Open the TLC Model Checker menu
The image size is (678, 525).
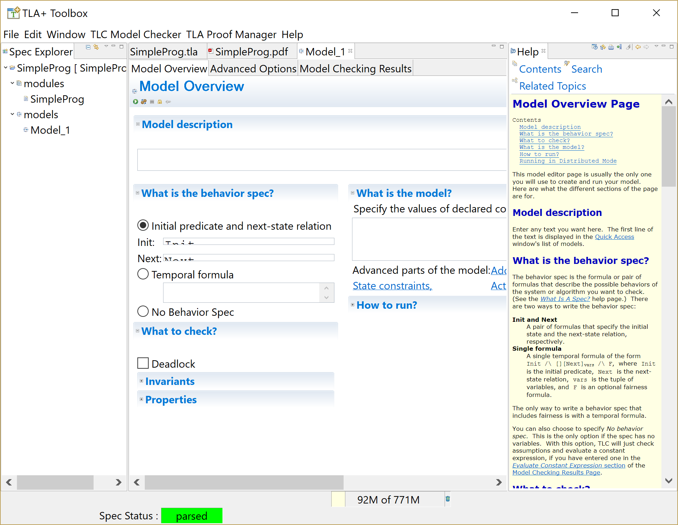click(136, 34)
